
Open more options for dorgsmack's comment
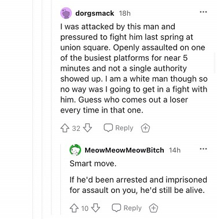click(203, 12)
